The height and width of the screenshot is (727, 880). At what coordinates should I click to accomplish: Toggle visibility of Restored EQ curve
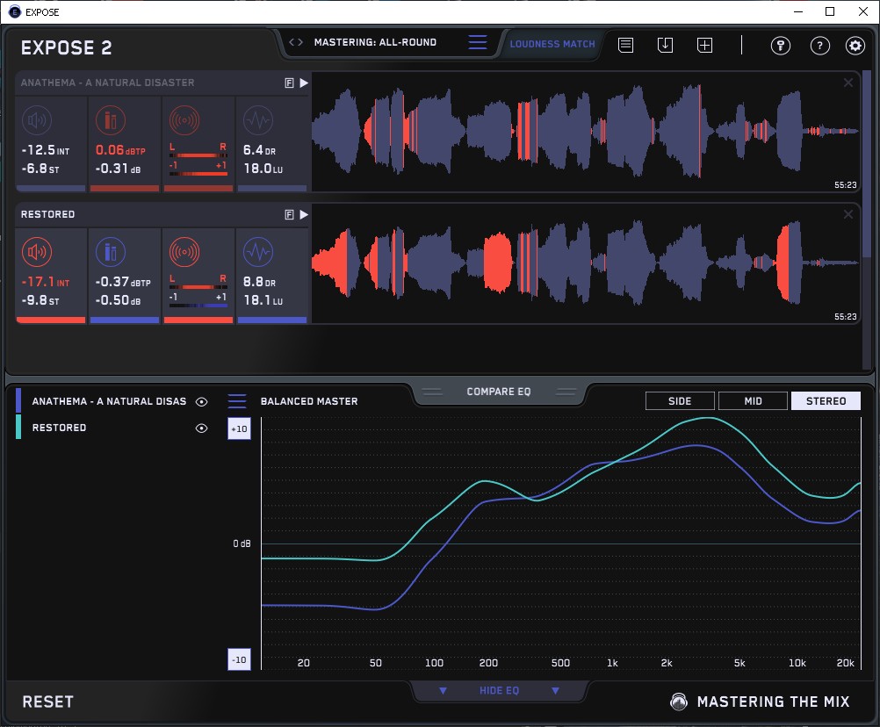point(201,428)
